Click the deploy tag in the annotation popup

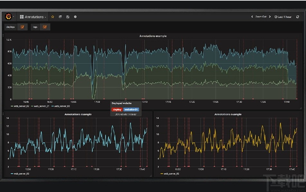tap(117, 110)
